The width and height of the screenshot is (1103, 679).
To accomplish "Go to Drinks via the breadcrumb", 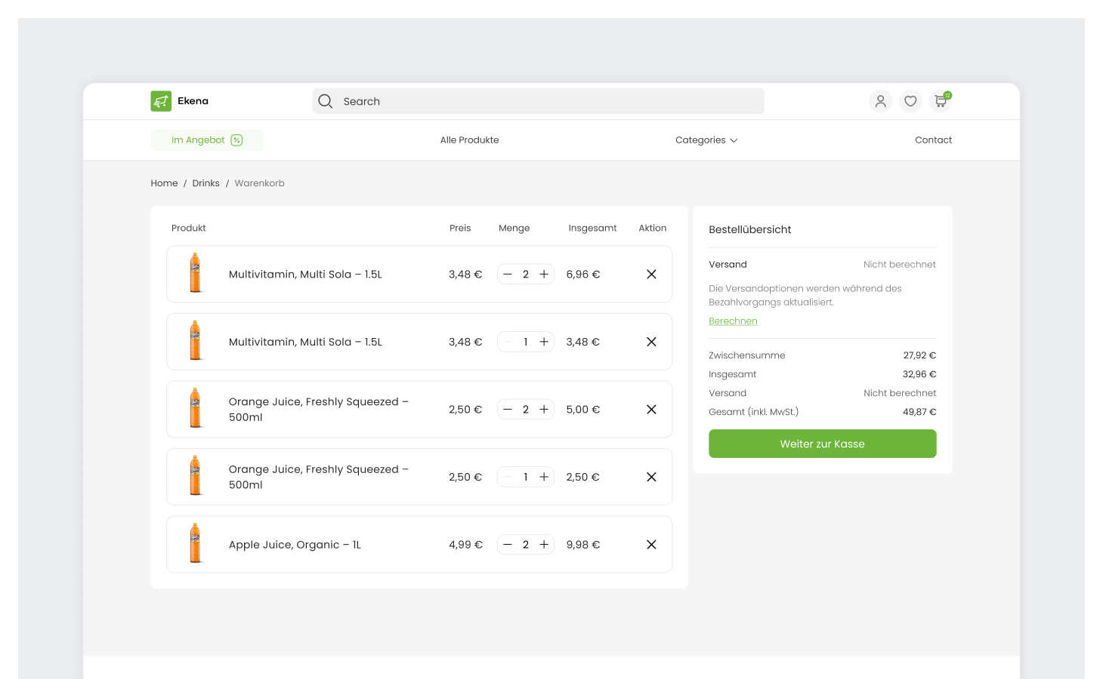I will (x=205, y=183).
